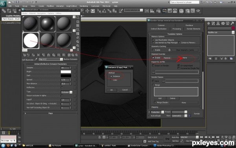Toggle Export on Render checkbox
The height and width of the screenshot is (148, 236).
click(153, 66)
